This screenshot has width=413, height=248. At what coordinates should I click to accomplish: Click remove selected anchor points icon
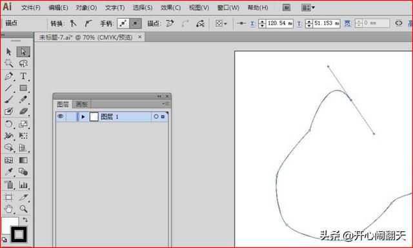(170, 23)
